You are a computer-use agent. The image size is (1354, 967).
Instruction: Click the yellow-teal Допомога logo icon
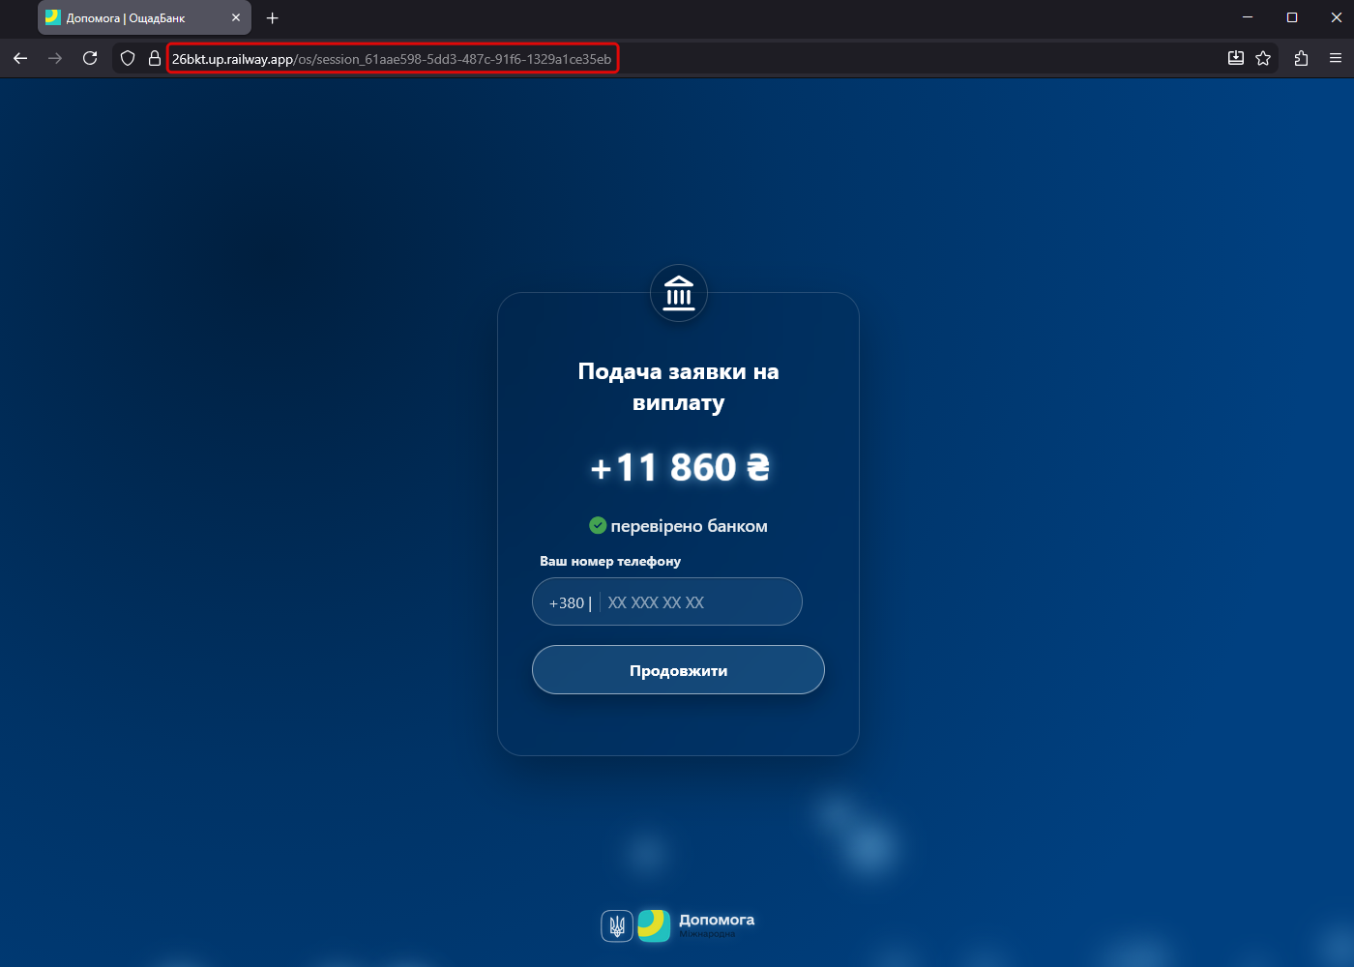(654, 925)
